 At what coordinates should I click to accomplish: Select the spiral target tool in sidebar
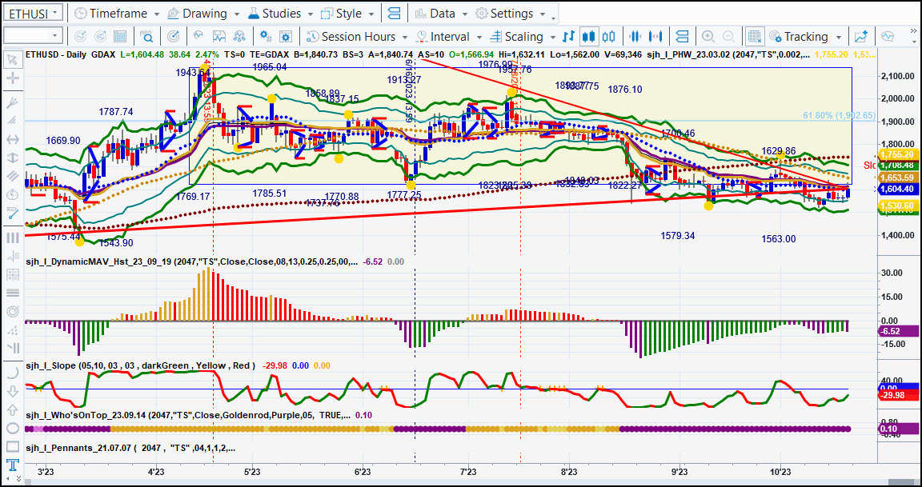(x=12, y=311)
